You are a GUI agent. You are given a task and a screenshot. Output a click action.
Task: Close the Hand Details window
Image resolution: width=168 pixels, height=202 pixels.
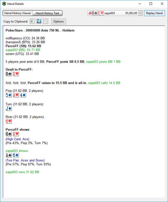[162, 4]
